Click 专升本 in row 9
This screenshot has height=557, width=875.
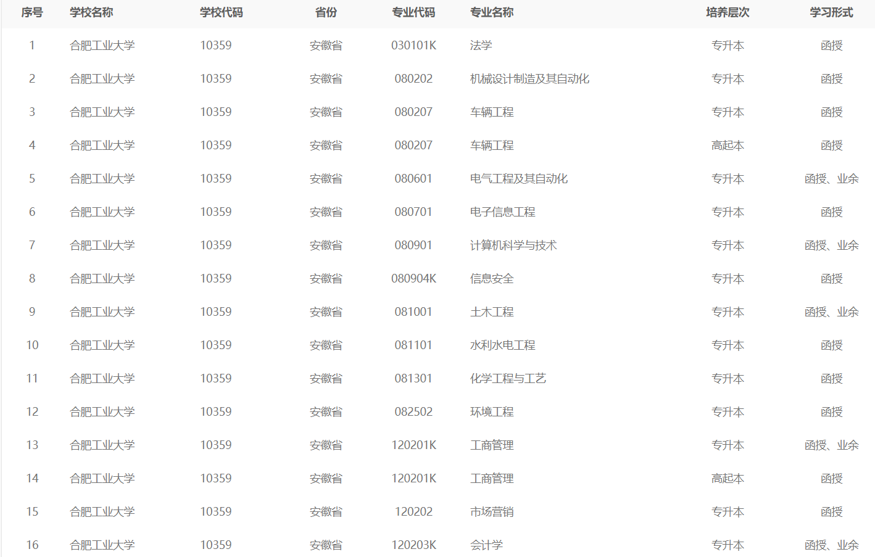(728, 312)
